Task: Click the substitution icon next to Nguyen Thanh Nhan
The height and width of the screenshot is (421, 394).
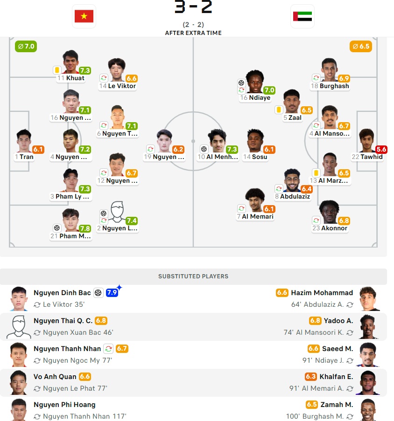Action: (108, 349)
